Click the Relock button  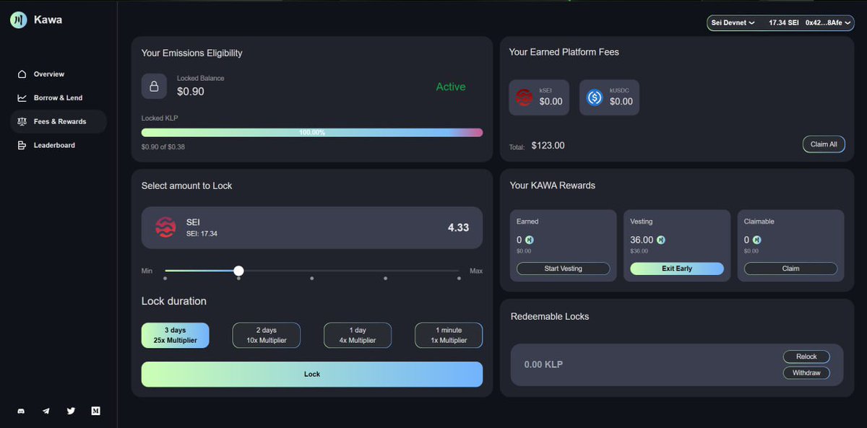click(806, 357)
